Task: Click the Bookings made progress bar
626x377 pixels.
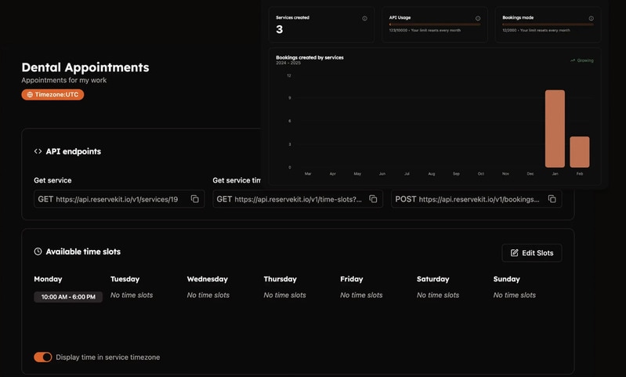Action: click(x=547, y=24)
